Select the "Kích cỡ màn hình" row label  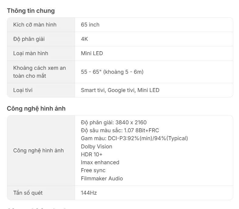point(35,25)
